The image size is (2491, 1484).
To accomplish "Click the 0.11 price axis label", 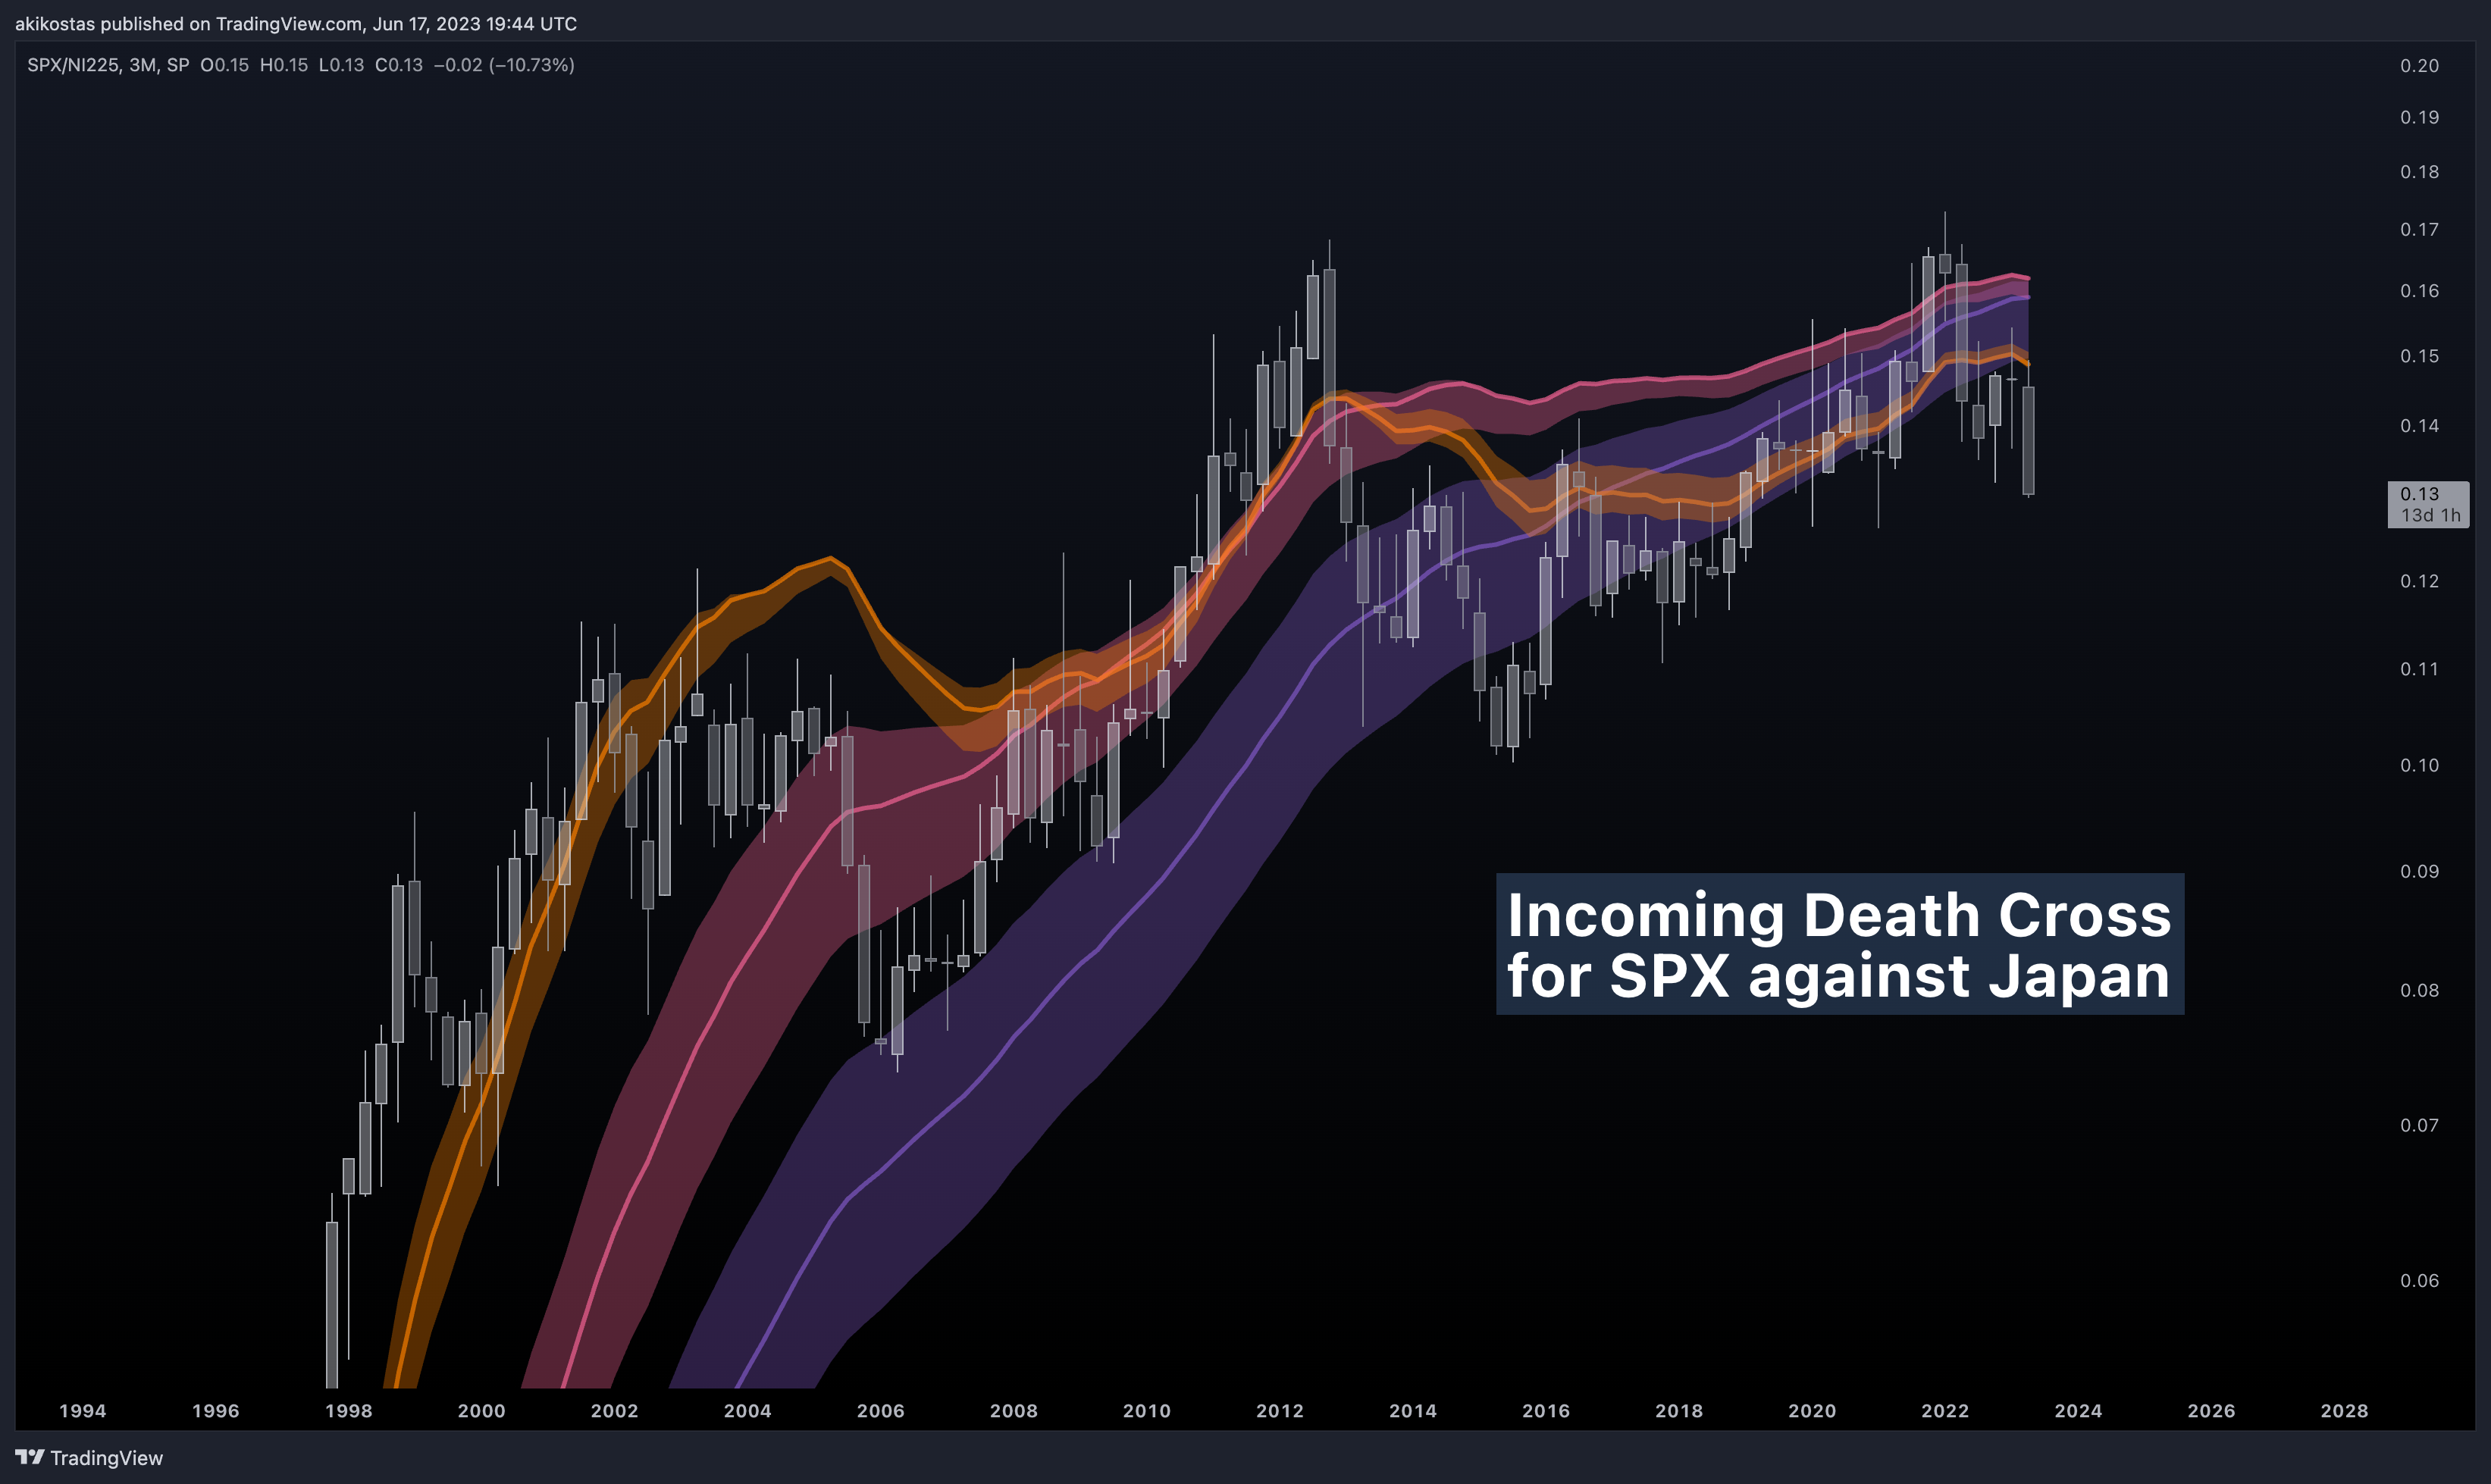I will [2419, 669].
